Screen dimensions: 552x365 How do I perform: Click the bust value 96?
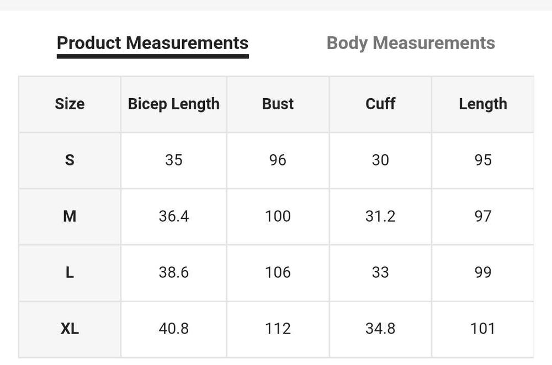coord(278,160)
